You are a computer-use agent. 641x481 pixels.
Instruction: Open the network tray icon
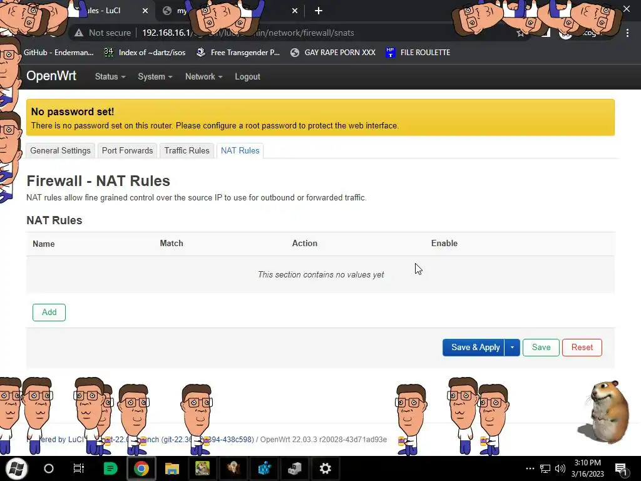pos(545,468)
